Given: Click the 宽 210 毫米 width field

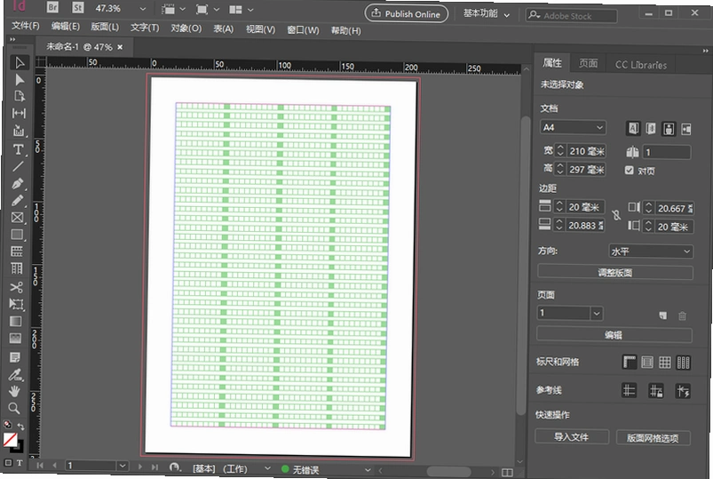Looking at the screenshot, I should (x=587, y=151).
